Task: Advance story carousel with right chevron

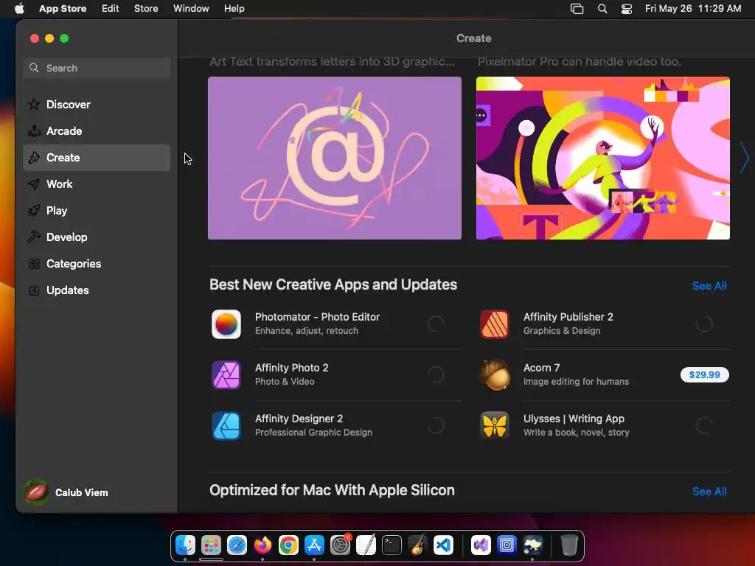Action: tap(745, 158)
